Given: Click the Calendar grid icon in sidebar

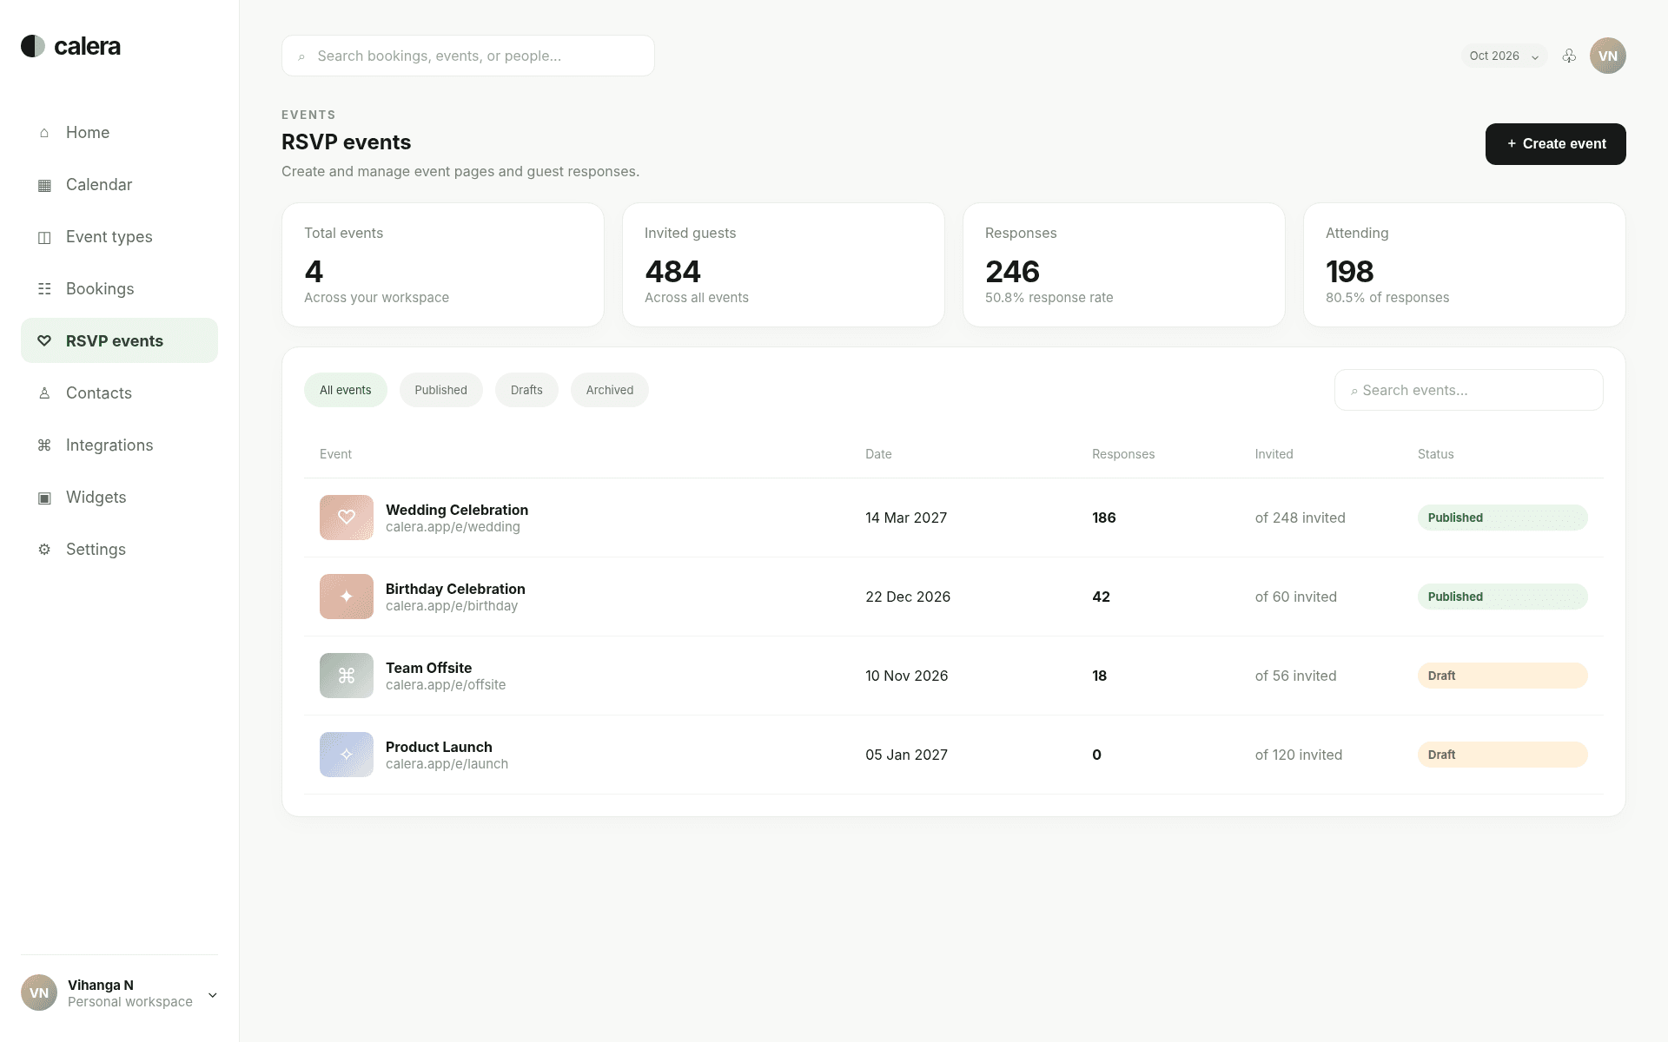Looking at the screenshot, I should 44,185.
